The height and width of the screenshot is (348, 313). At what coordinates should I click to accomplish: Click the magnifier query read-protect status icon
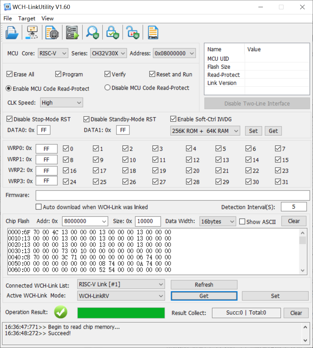tap(92, 32)
